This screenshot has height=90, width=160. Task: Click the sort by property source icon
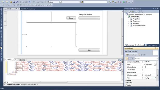coord(132,58)
